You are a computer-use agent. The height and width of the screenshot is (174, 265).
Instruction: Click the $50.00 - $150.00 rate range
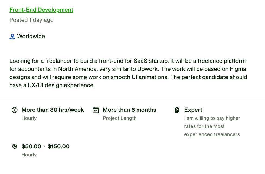tap(45, 146)
